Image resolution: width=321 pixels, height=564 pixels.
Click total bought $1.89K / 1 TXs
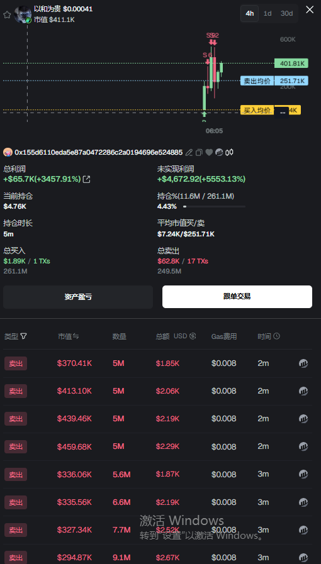(26, 261)
